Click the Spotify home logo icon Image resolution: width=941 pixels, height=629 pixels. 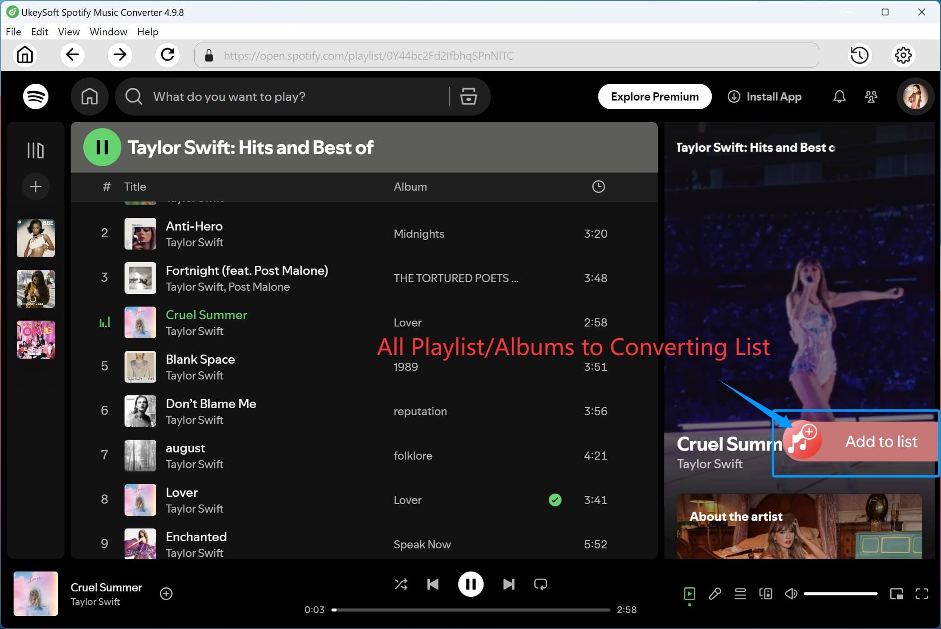coord(36,96)
